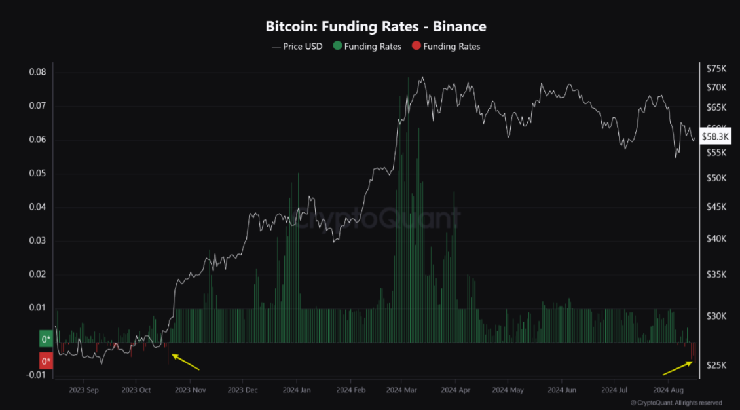
Task: Toggle the Price USD series label
Action: coord(303,47)
